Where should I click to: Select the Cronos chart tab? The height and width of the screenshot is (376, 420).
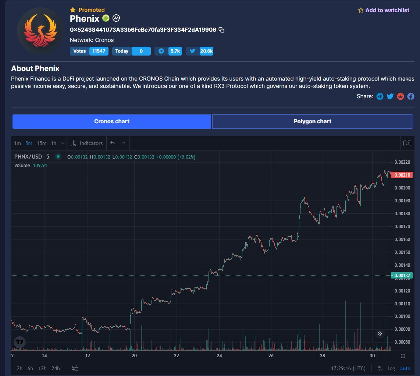tap(111, 121)
